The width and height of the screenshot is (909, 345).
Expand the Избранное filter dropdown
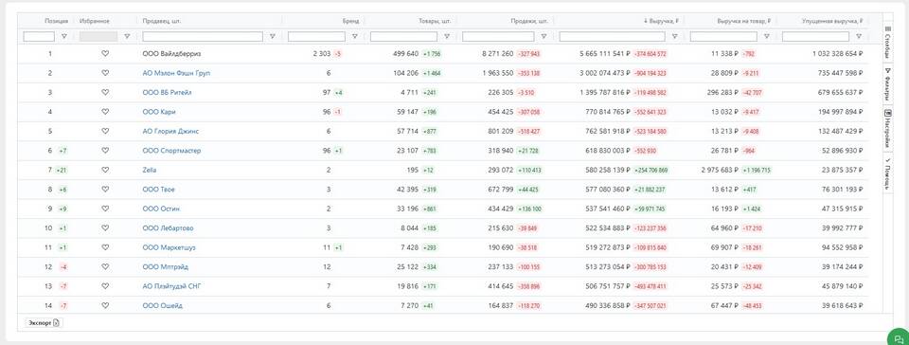point(127,36)
